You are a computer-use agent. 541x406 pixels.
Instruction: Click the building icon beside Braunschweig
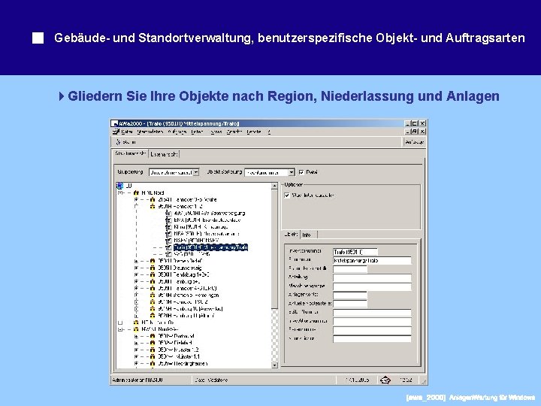pyautogui.click(x=153, y=268)
